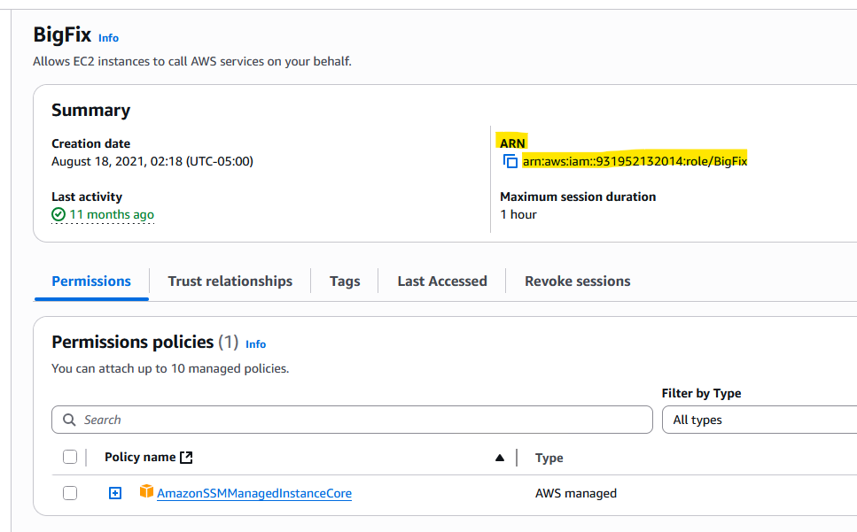The height and width of the screenshot is (532, 857).
Task: Open the Tags tab
Action: point(345,281)
